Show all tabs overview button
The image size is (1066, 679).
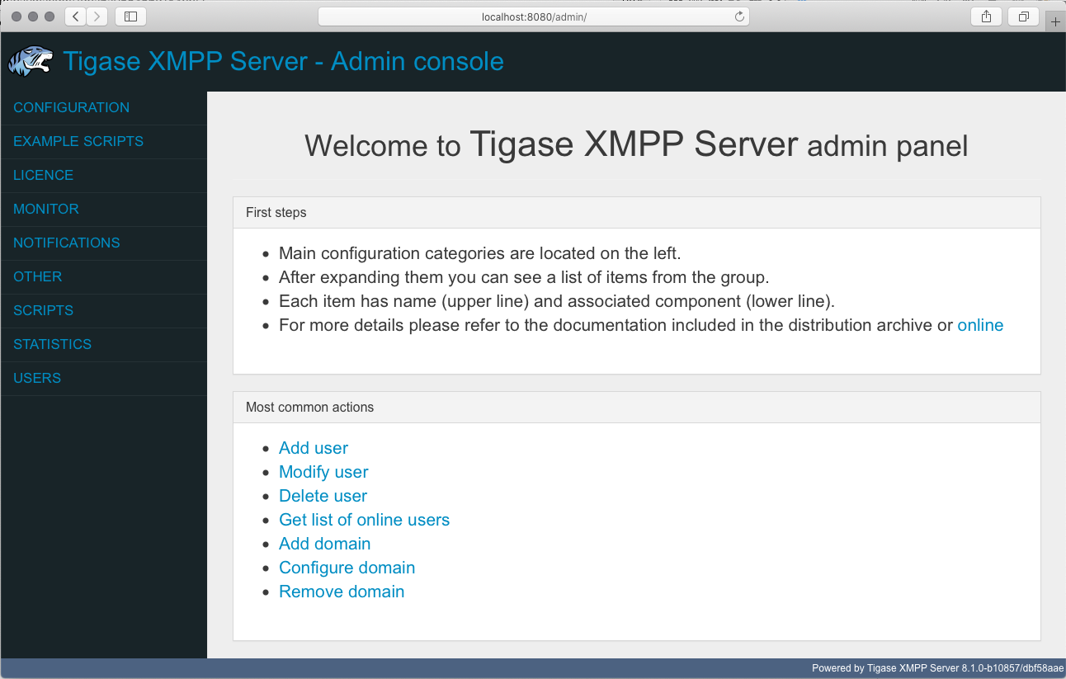point(1024,17)
